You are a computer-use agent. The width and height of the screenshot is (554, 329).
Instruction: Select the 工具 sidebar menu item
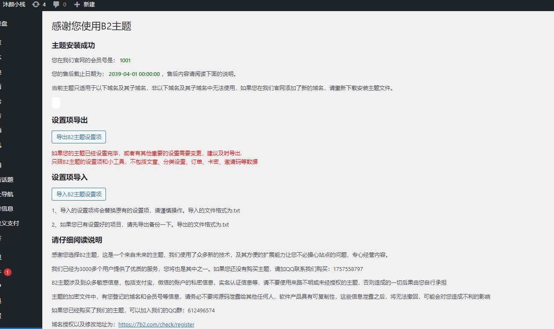point(2,301)
